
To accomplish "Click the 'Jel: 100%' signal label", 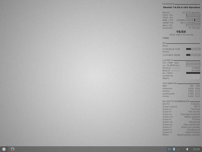I will tap(167, 73).
